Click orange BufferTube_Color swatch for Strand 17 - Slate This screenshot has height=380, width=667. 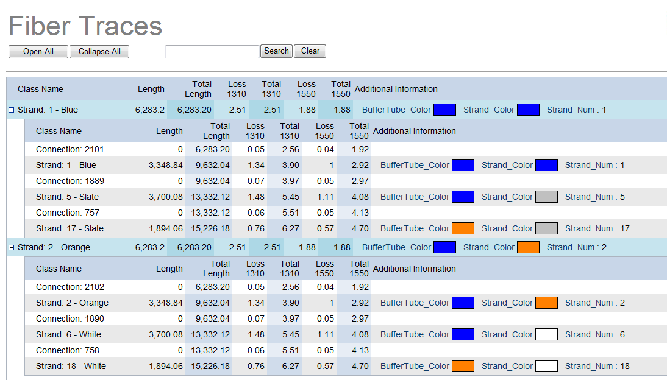[463, 229]
